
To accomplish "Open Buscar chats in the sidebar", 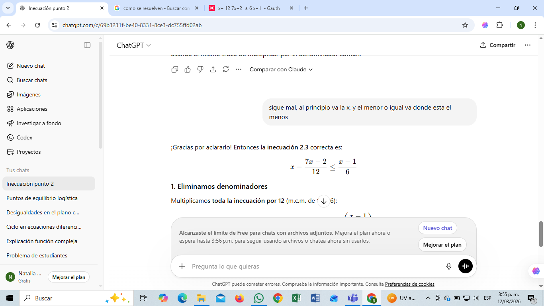I will click(32, 80).
